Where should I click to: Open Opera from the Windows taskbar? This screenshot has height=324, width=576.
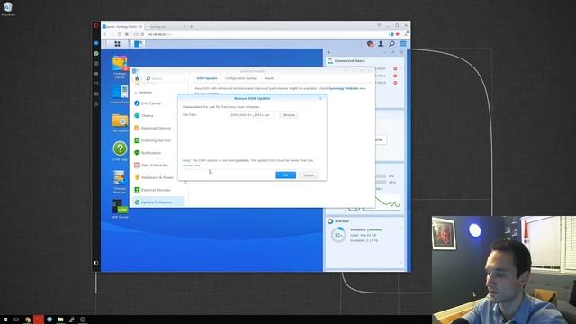tap(39, 319)
